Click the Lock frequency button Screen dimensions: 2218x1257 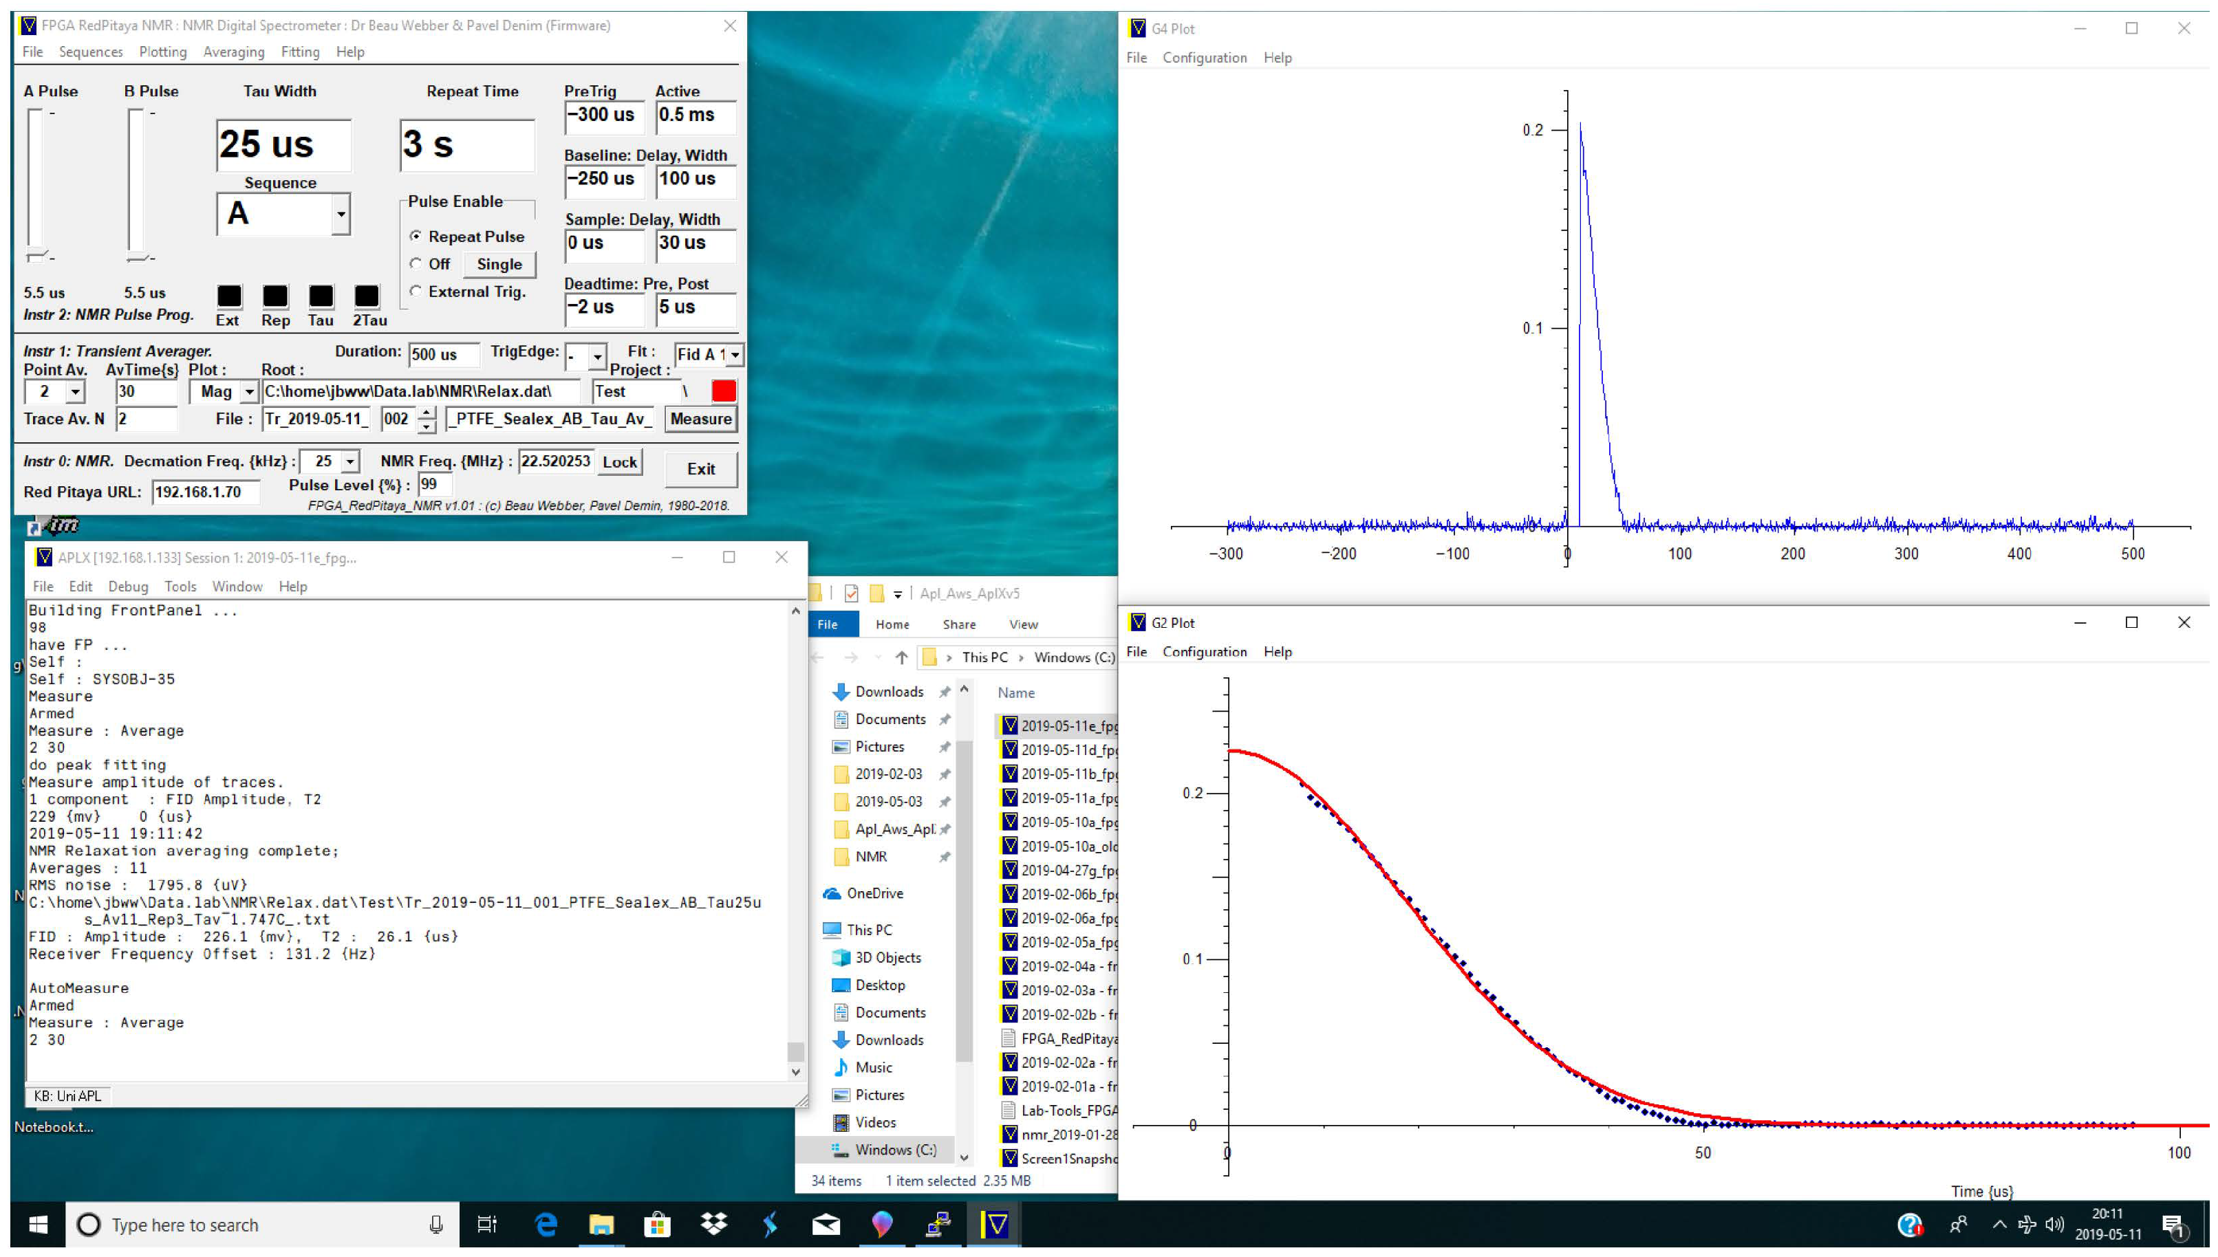[x=619, y=462]
